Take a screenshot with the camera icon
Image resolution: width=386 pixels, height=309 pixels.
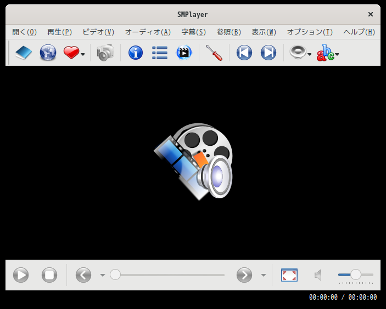(105, 53)
